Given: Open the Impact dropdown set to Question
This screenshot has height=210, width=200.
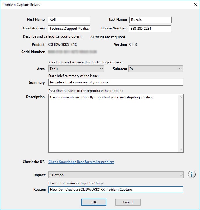Looking at the screenshot, I should 116,175.
